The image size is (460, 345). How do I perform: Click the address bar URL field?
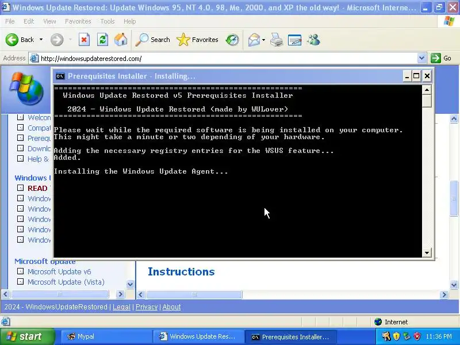227,59
